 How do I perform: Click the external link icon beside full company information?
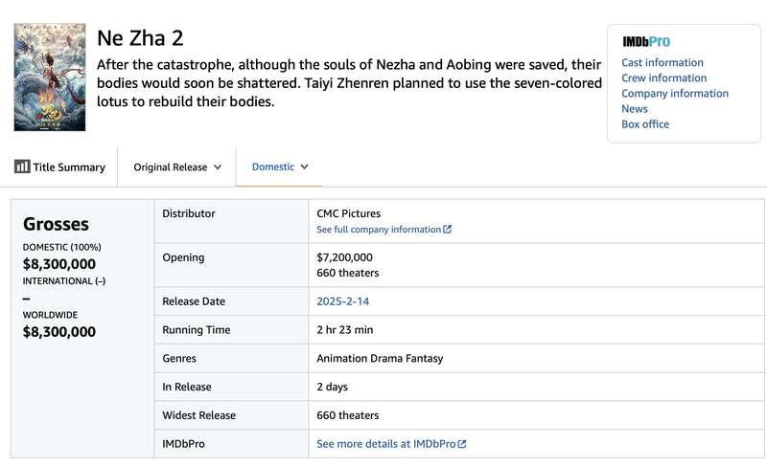448,230
